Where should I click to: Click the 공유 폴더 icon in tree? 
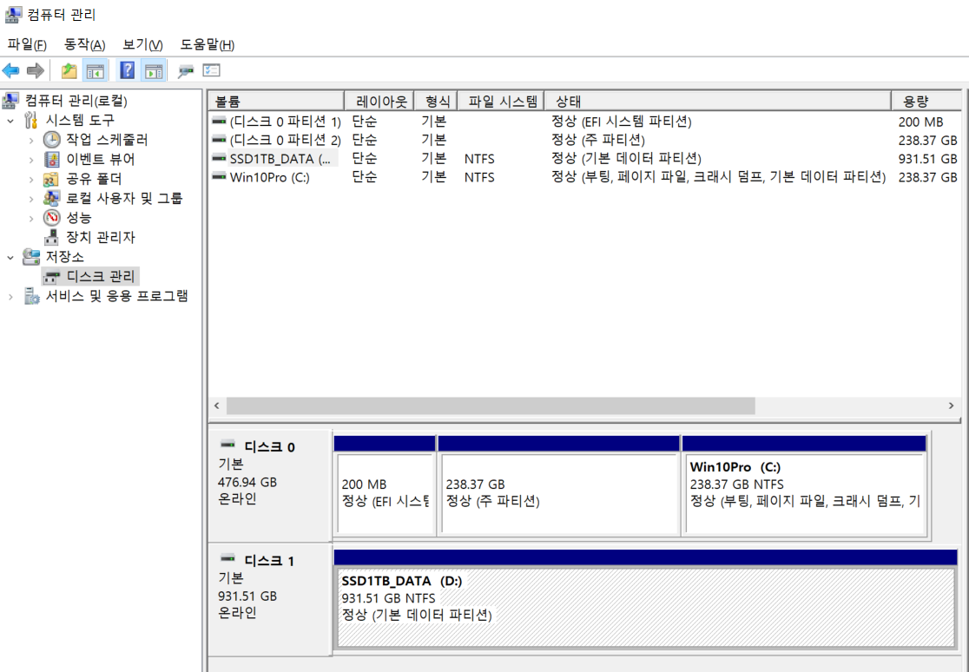51,179
